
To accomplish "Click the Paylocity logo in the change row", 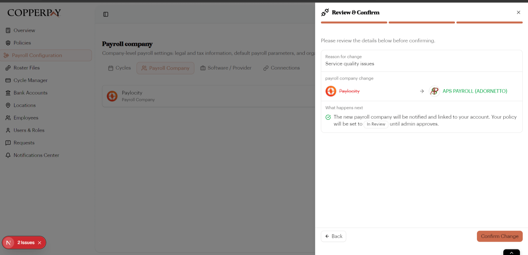I will coord(331,91).
